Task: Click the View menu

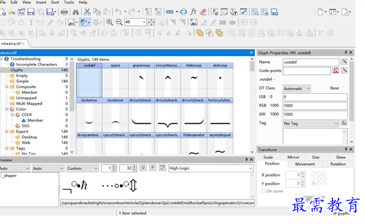Action: (x=27, y=2)
